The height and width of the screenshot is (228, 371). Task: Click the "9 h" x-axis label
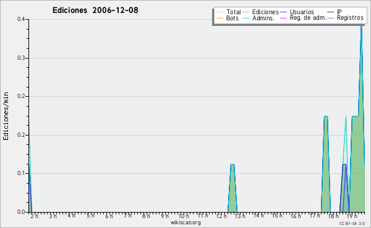tap(165, 216)
